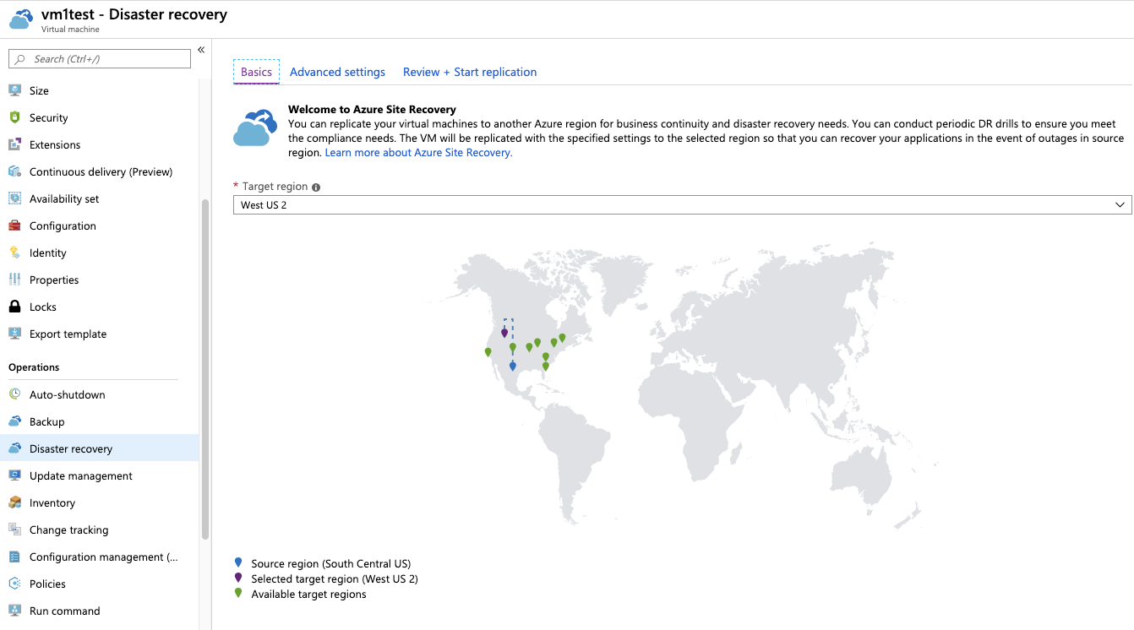Click the blue source region map pin
The image size is (1134, 630).
512,367
